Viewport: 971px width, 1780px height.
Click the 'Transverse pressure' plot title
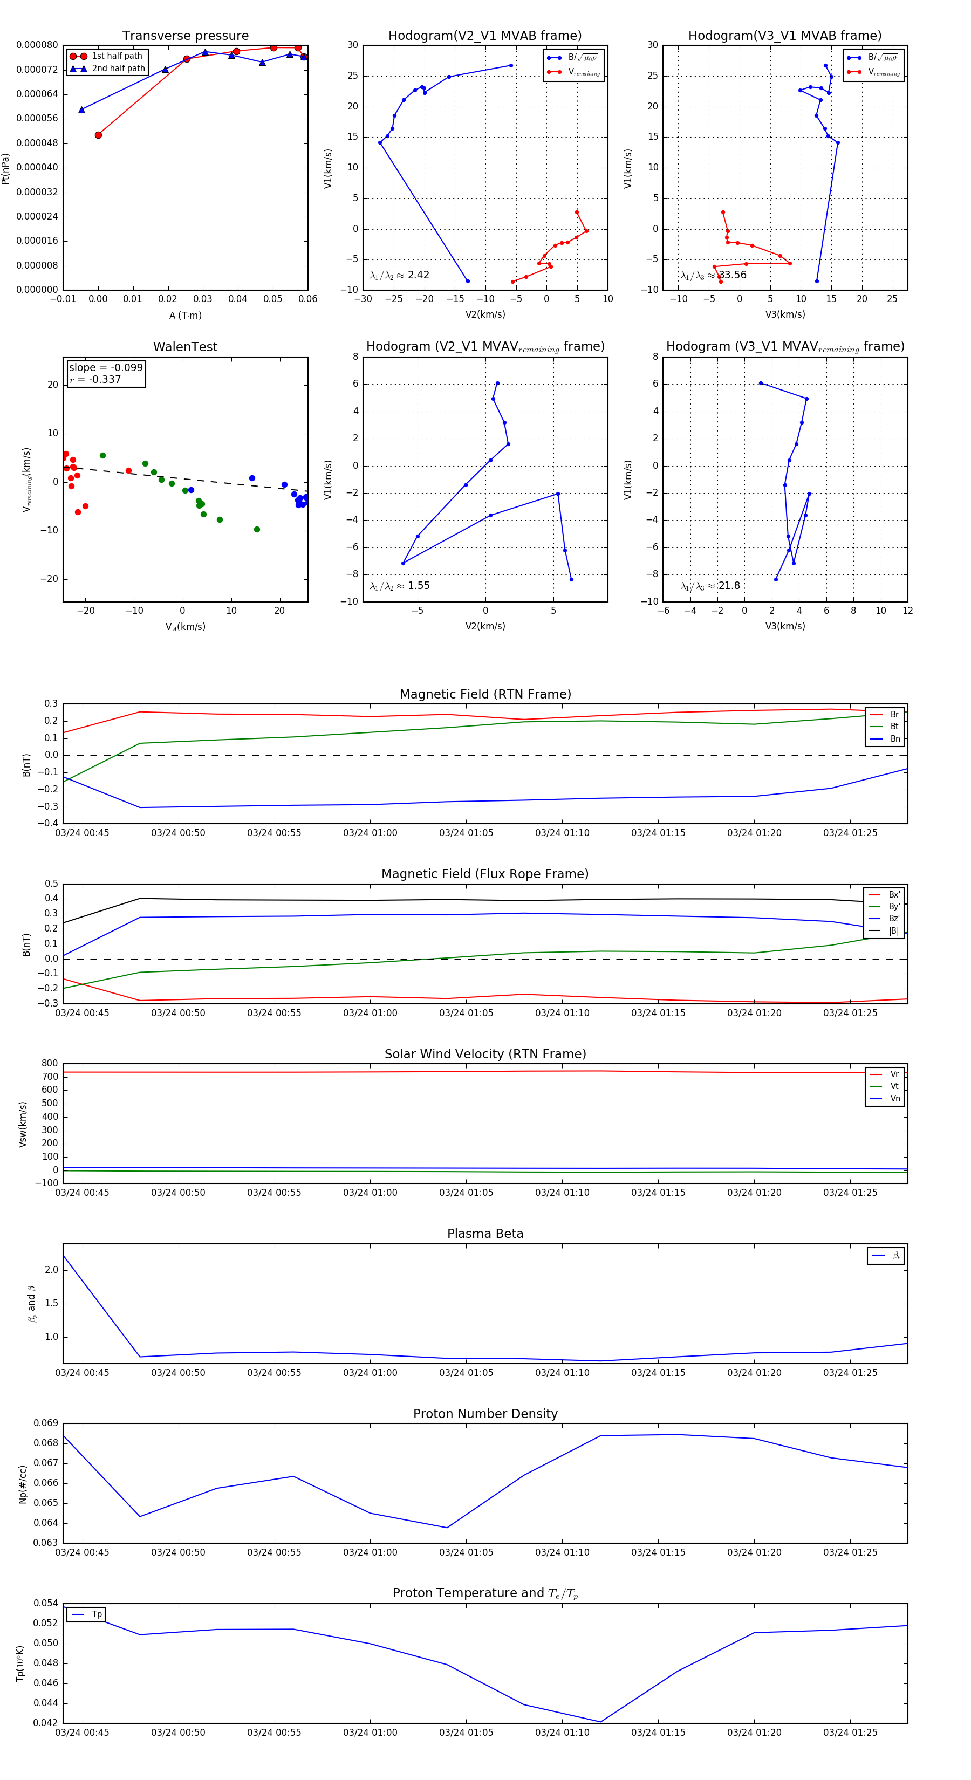coord(185,36)
